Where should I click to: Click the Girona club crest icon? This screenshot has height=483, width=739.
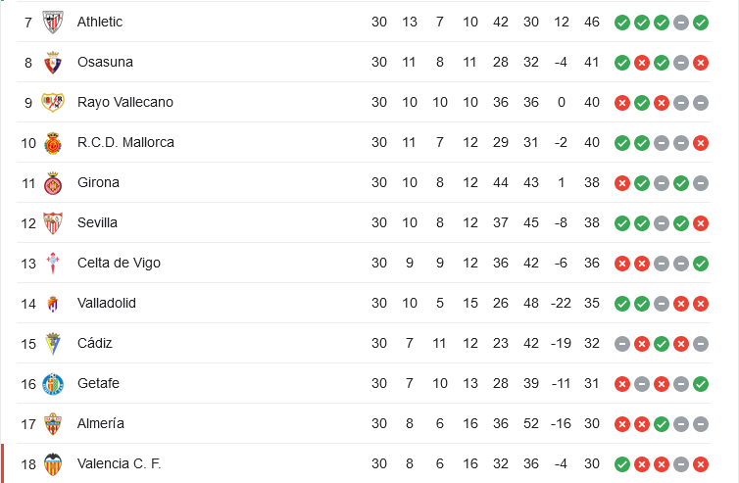click(53, 182)
